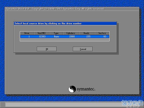Click the Drive column header
The width and height of the screenshot is (144, 108).
click(27, 33)
